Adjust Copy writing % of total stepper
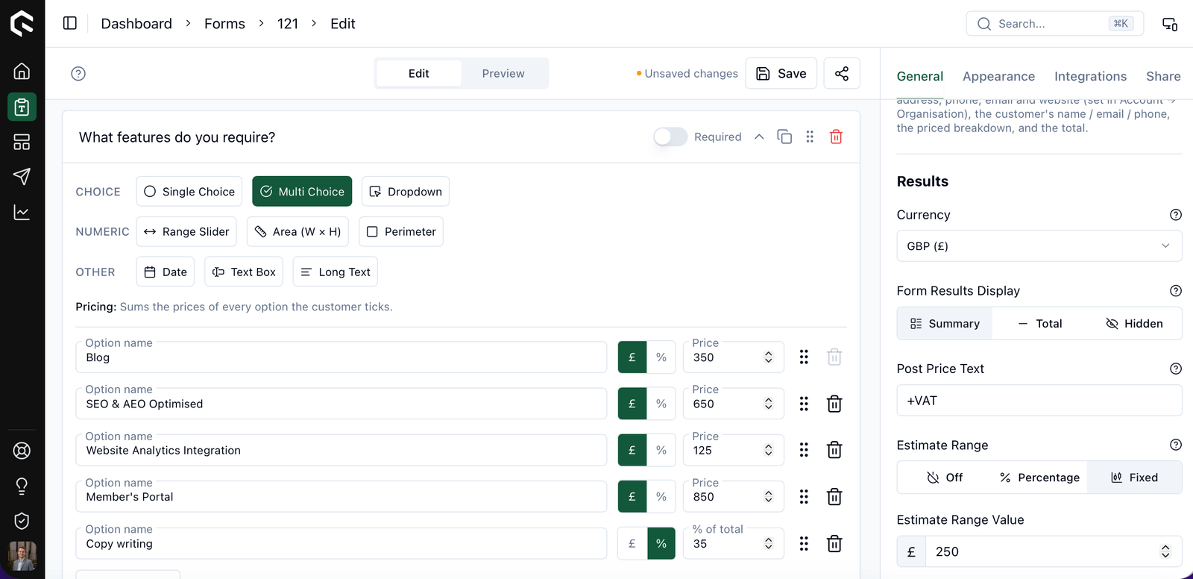Viewport: 1193px width, 579px height. [769, 543]
